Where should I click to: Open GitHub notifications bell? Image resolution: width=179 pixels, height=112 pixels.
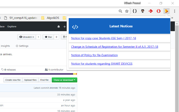(x=58, y=27)
